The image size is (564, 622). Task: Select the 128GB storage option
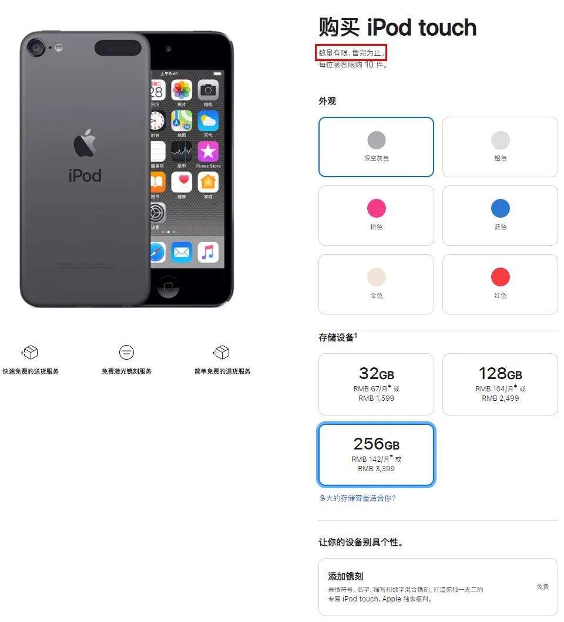pyautogui.click(x=500, y=384)
